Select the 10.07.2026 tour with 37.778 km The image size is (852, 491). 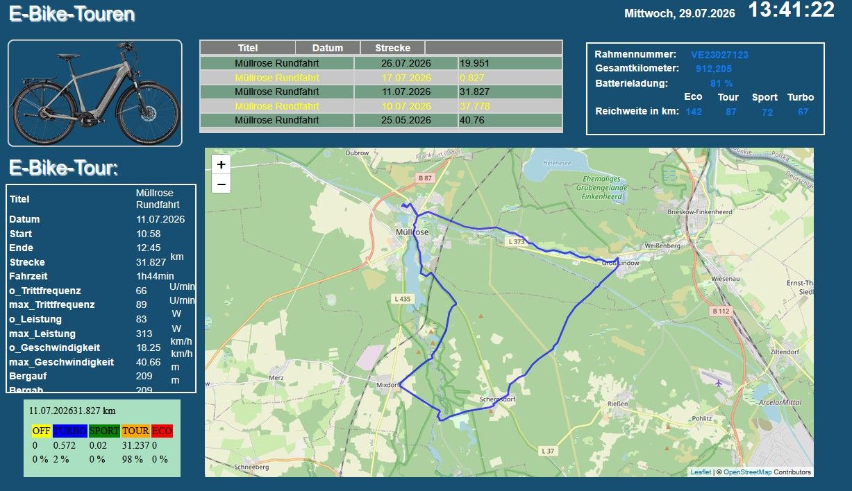(381, 106)
